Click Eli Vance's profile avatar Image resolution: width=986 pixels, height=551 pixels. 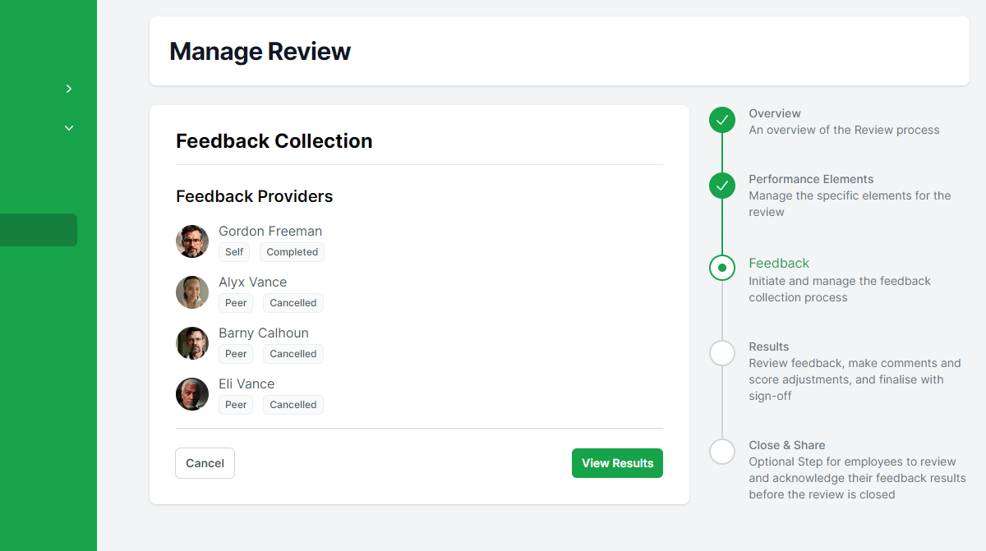pos(192,394)
